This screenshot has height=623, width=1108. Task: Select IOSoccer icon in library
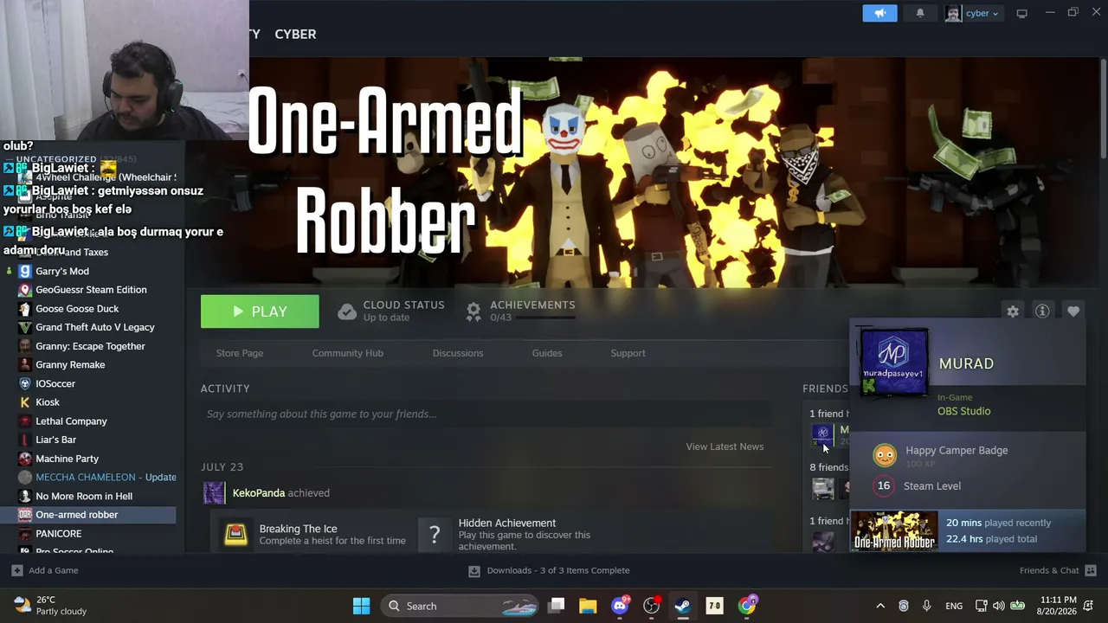(25, 383)
